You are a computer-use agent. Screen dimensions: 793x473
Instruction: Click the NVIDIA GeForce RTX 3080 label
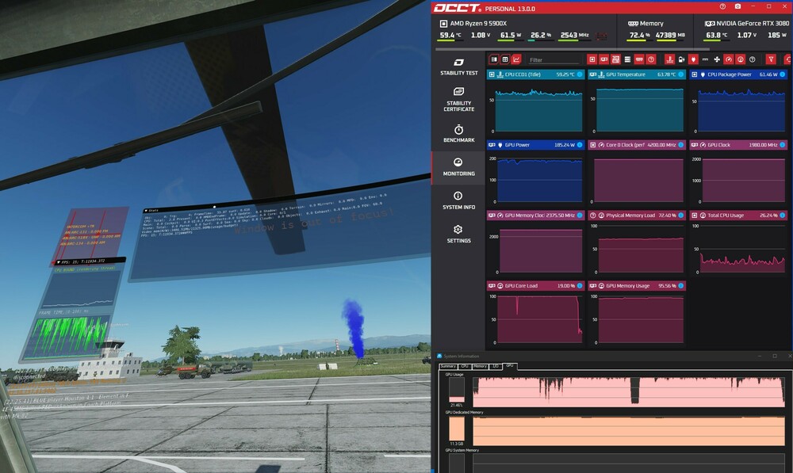(x=753, y=23)
